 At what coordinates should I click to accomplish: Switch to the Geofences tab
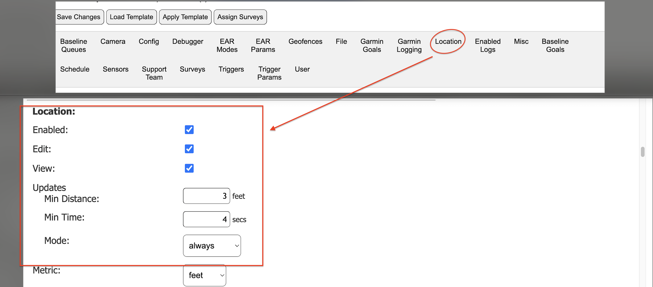tap(306, 41)
